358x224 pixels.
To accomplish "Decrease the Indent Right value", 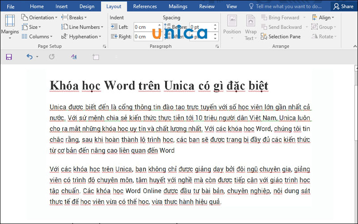I will tap(159, 39).
